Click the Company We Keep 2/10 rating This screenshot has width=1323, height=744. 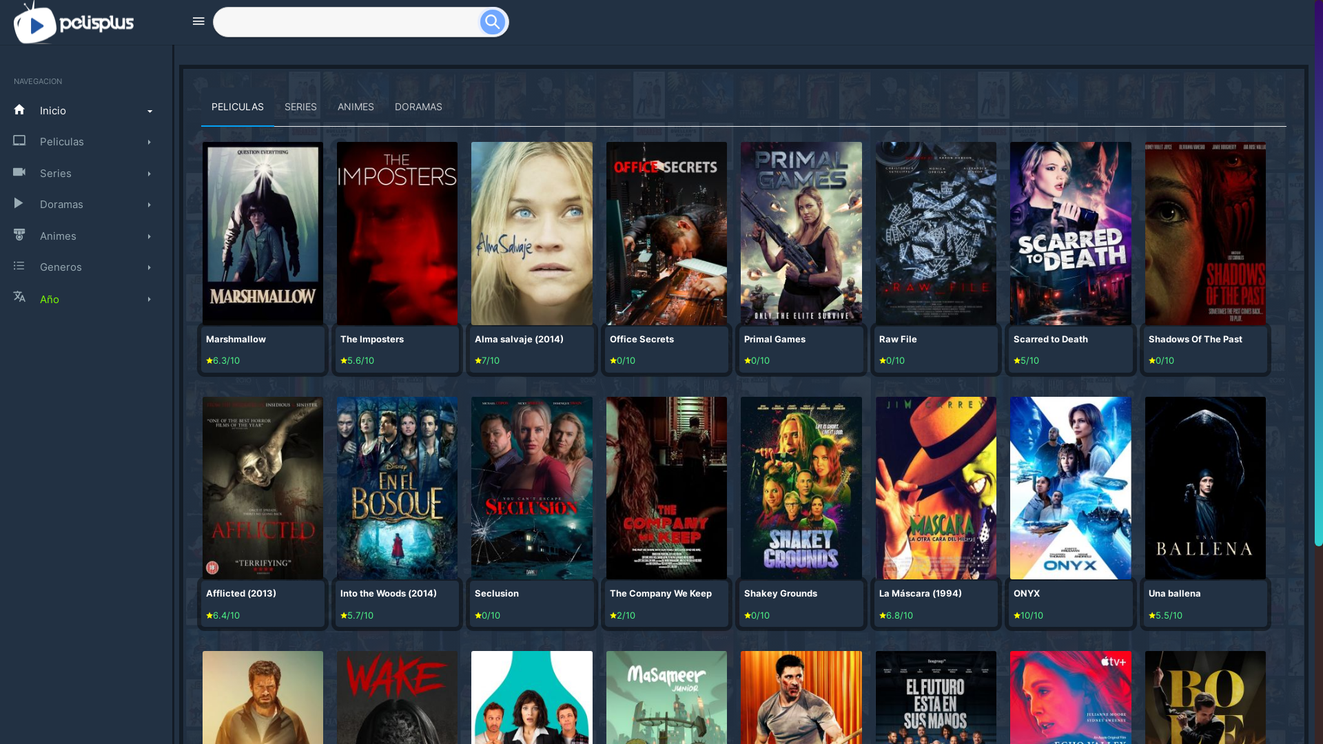(623, 615)
